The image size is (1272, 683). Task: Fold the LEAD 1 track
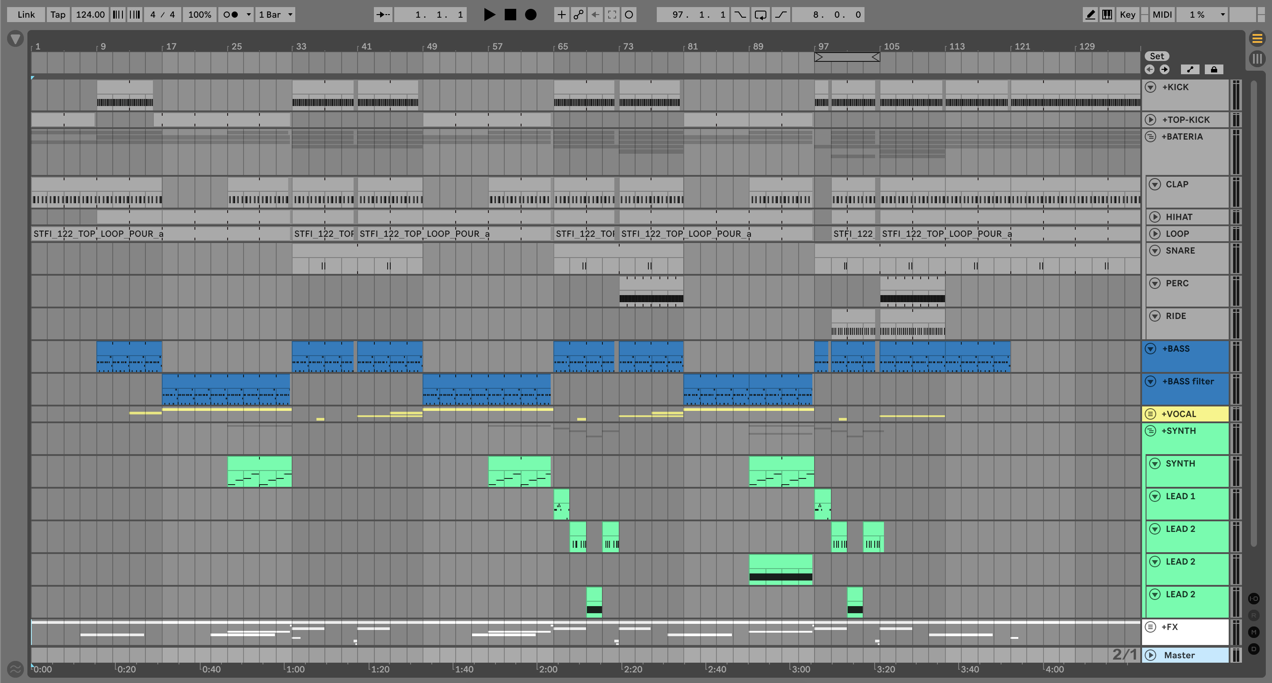[x=1154, y=496]
